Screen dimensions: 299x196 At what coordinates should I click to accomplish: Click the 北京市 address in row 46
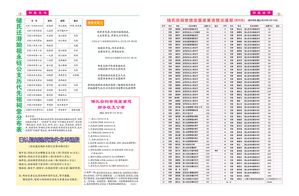pyautogui.click(x=185, y=169)
